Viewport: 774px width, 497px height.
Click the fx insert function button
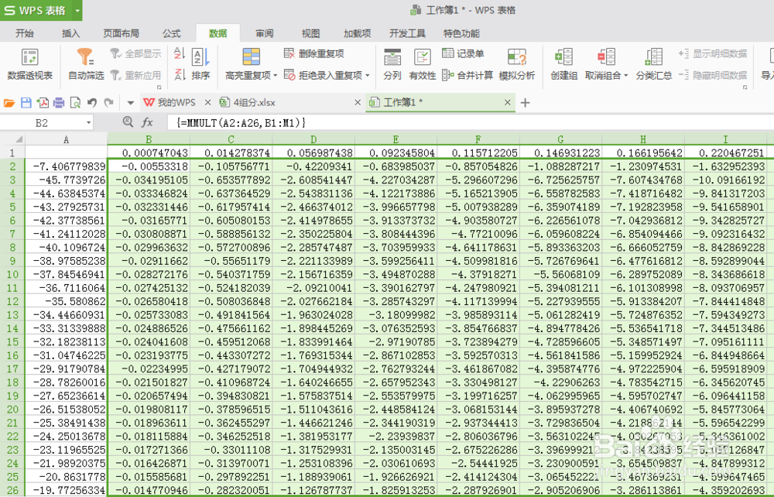point(148,122)
